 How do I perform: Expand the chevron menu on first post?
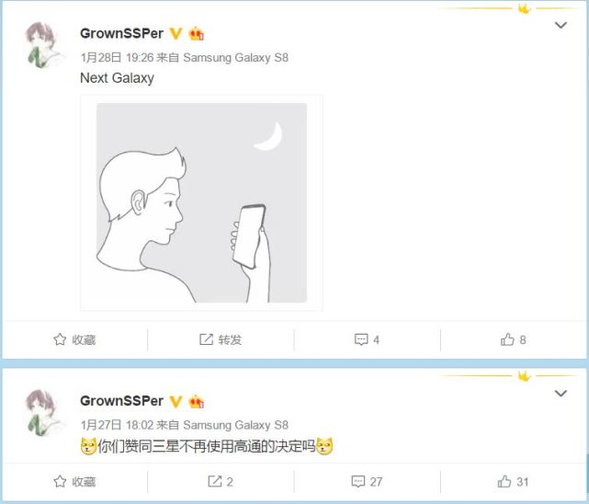coord(561,25)
